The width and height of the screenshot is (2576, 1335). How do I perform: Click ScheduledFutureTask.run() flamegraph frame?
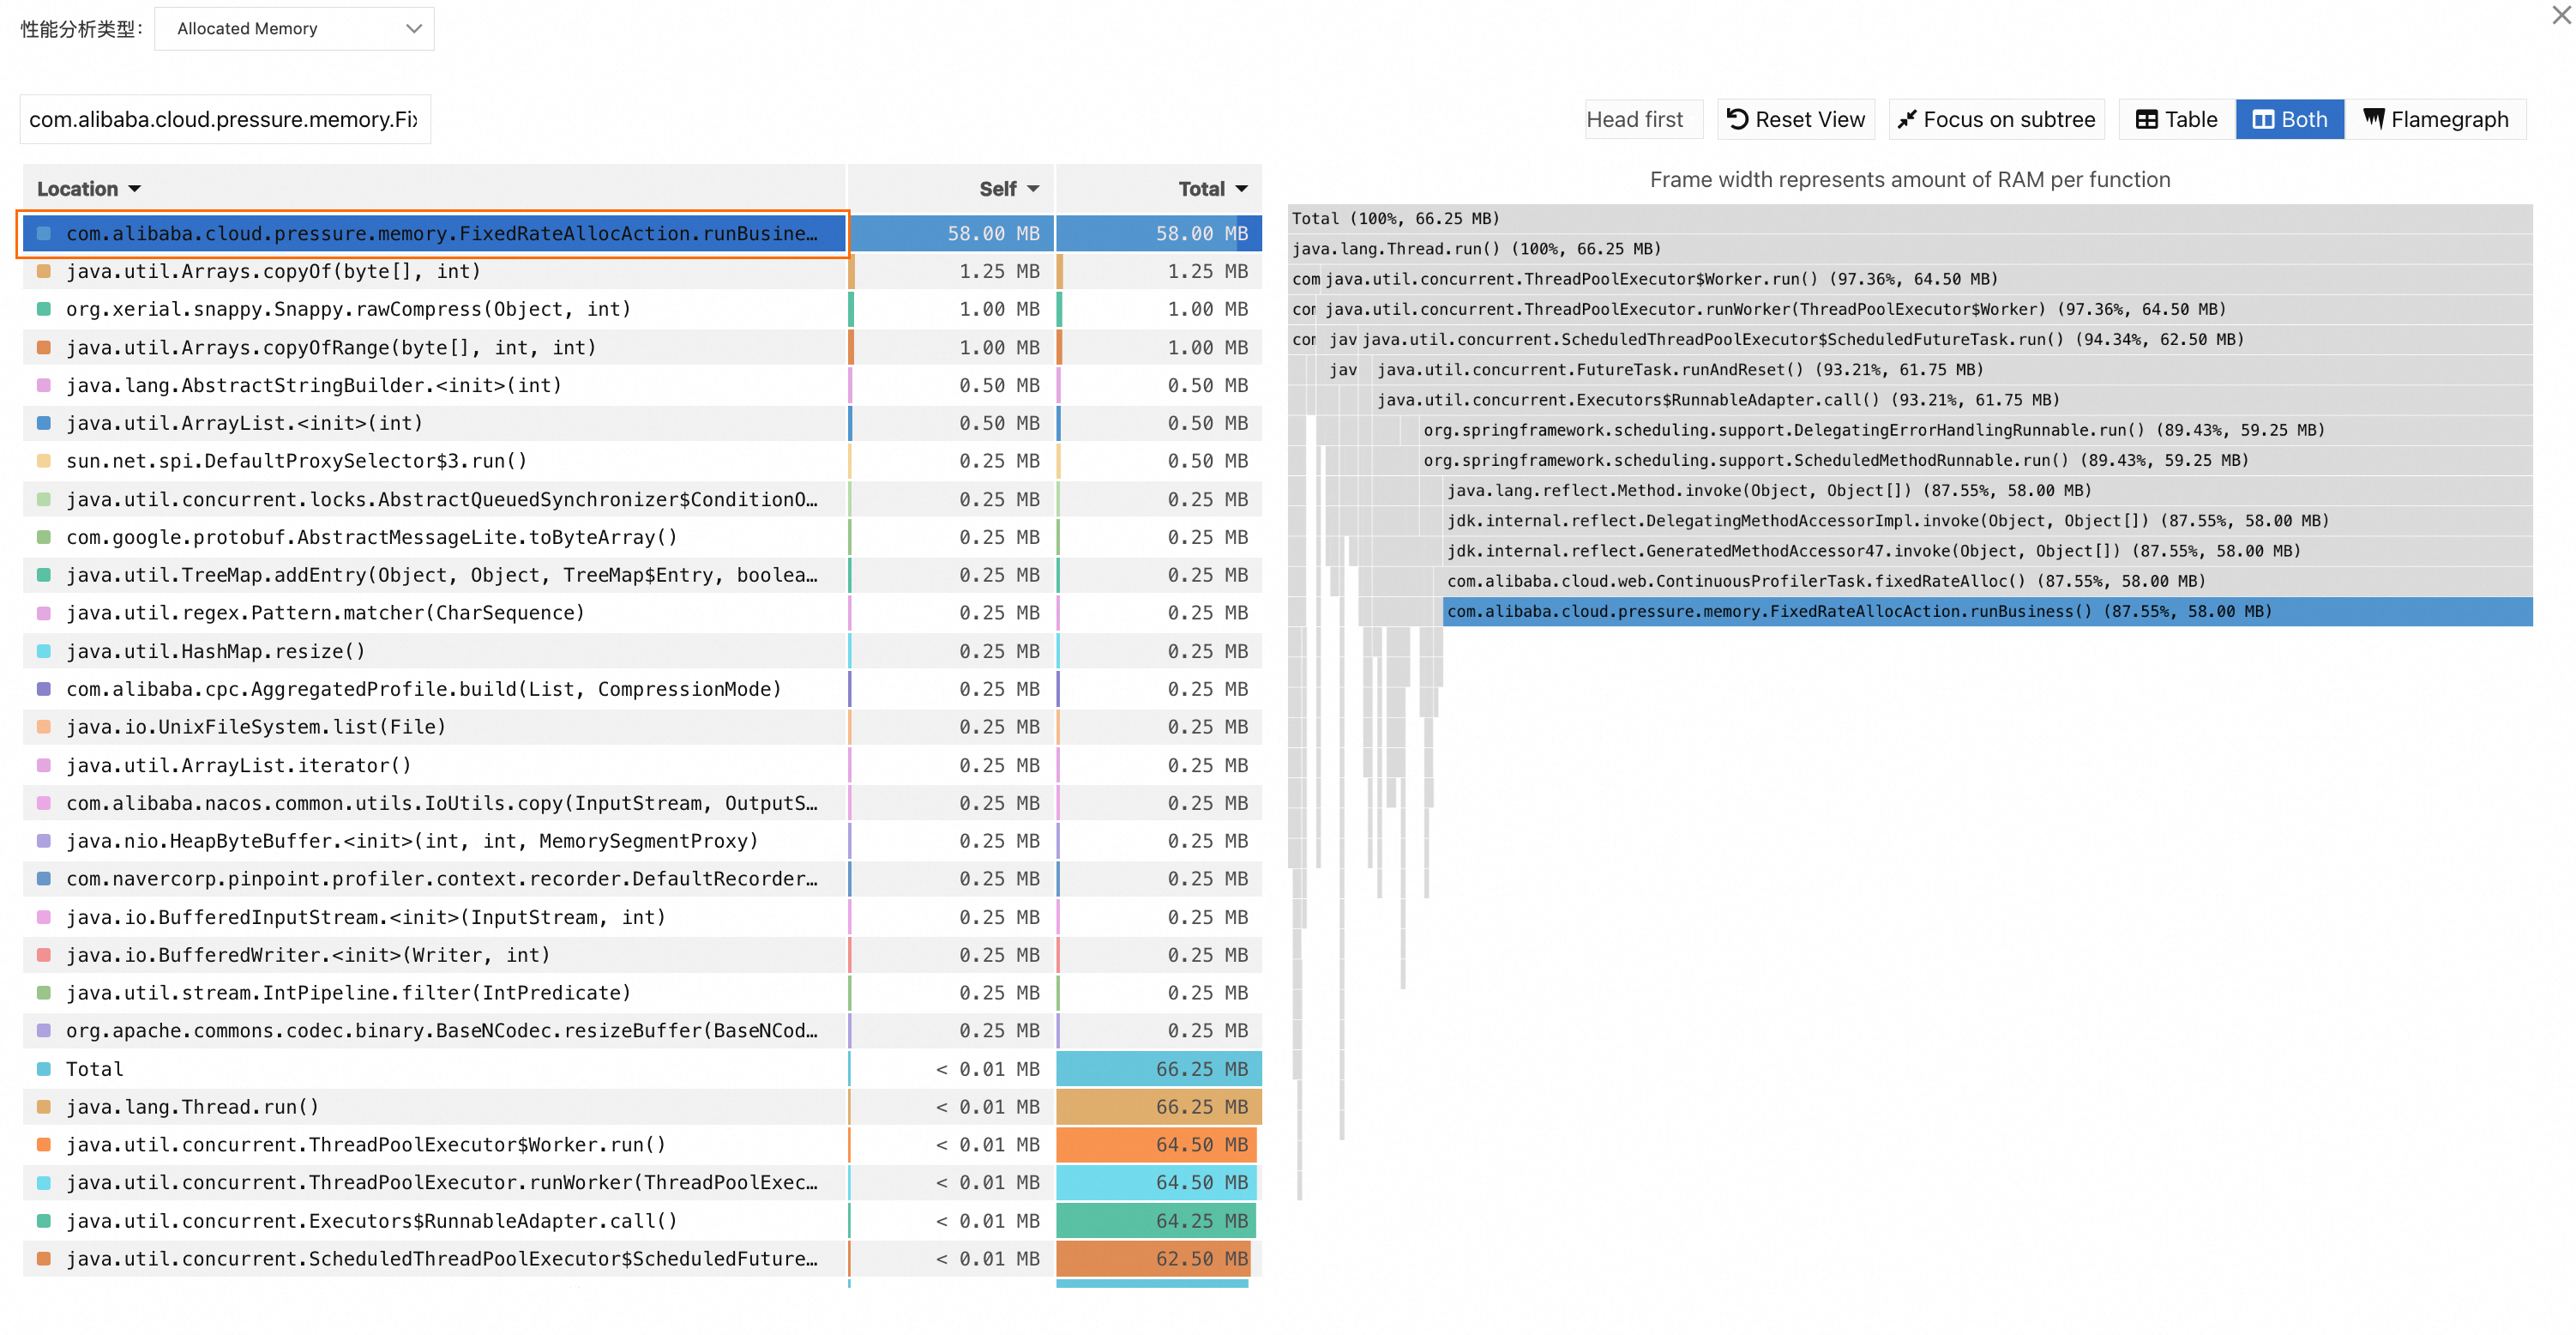coord(1946,339)
